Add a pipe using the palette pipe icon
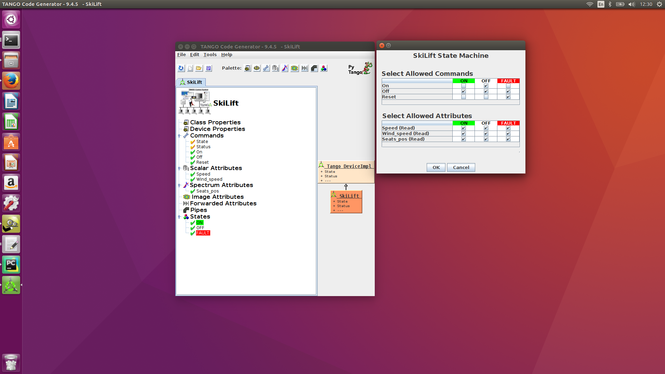 [x=314, y=68]
